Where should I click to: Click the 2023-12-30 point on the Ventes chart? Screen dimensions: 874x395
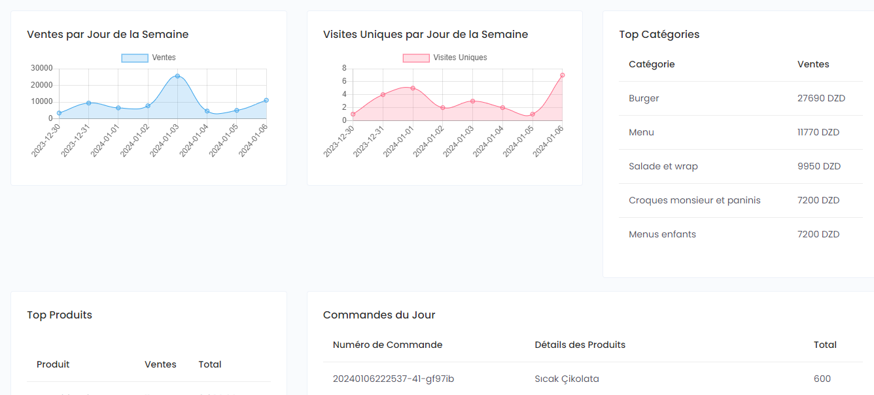(59, 113)
